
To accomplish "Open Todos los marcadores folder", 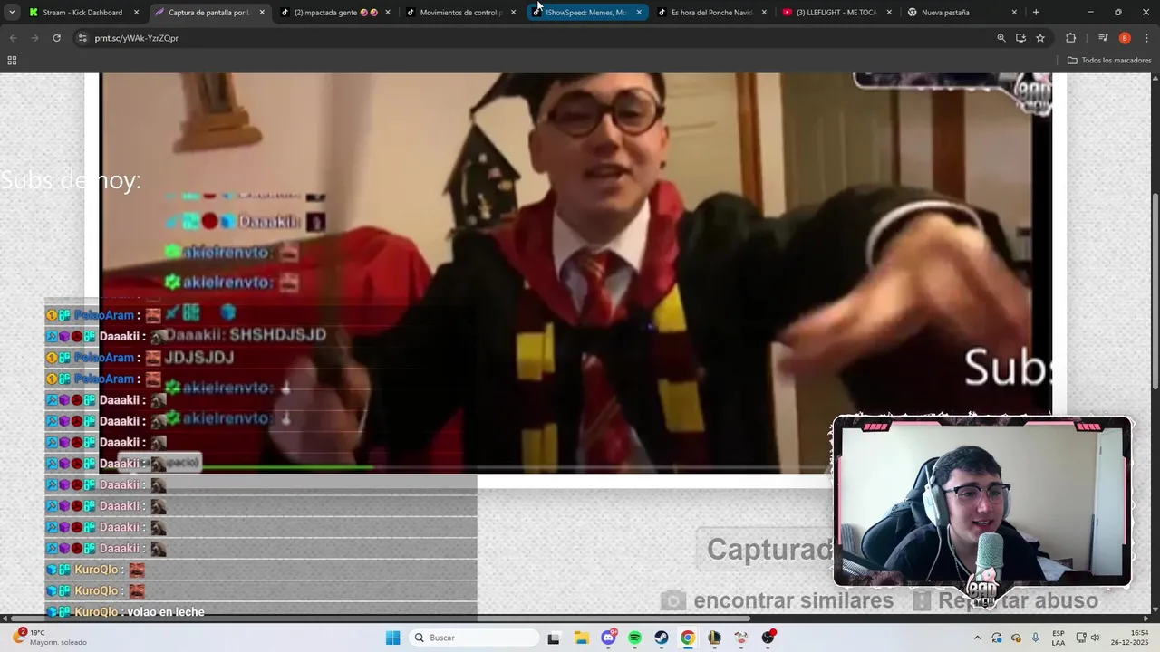I will pos(1109,61).
